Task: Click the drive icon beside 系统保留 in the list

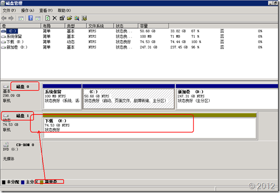Action: (x=4, y=37)
